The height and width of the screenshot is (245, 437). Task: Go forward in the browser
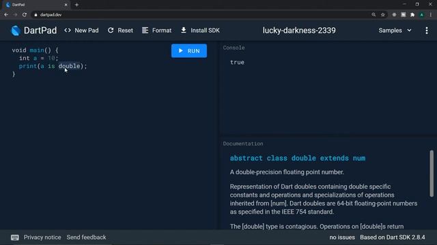click(15, 15)
